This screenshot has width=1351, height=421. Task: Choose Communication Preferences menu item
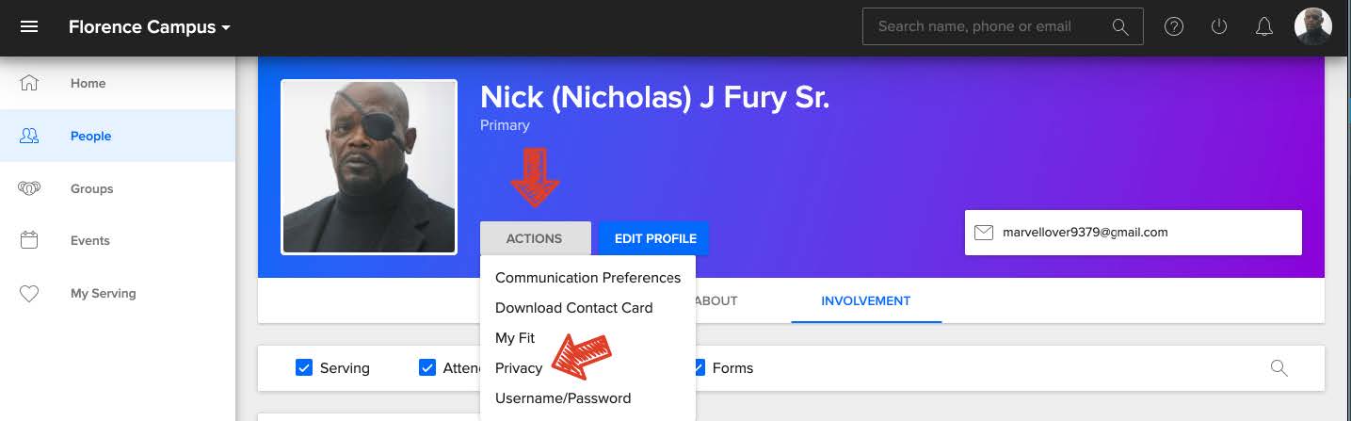(x=587, y=277)
